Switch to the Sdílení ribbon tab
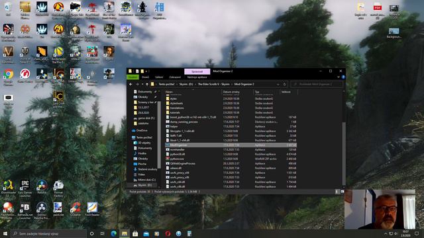This screenshot has width=424, height=238. point(159,77)
